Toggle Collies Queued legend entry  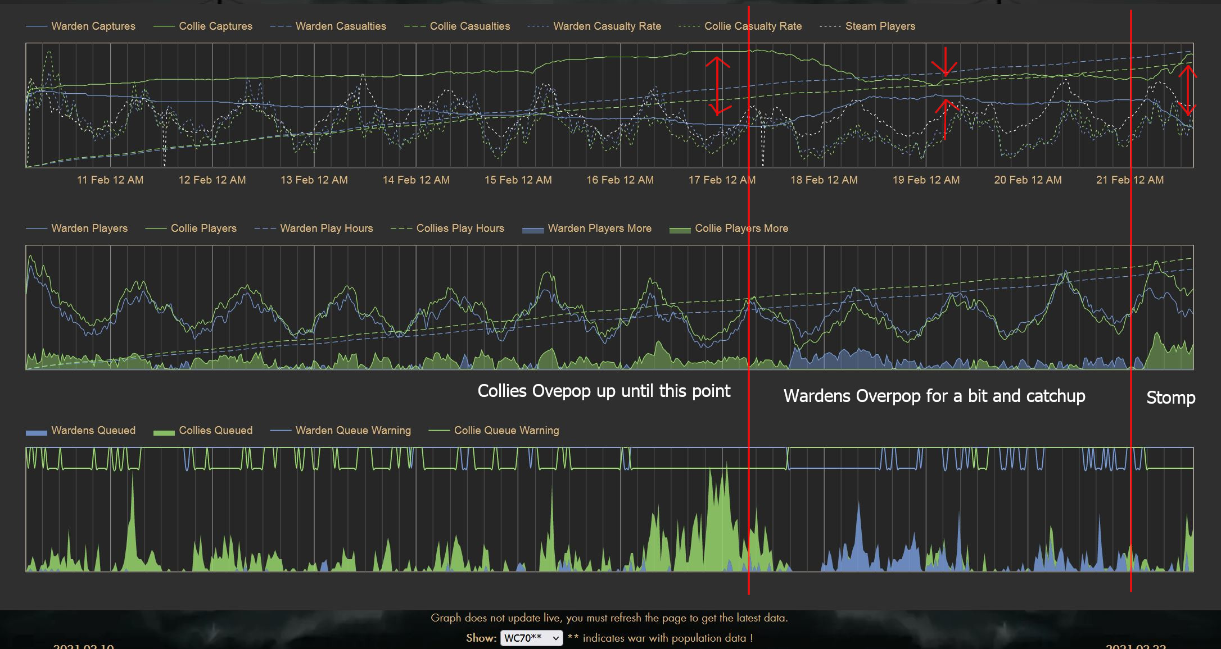click(x=215, y=431)
